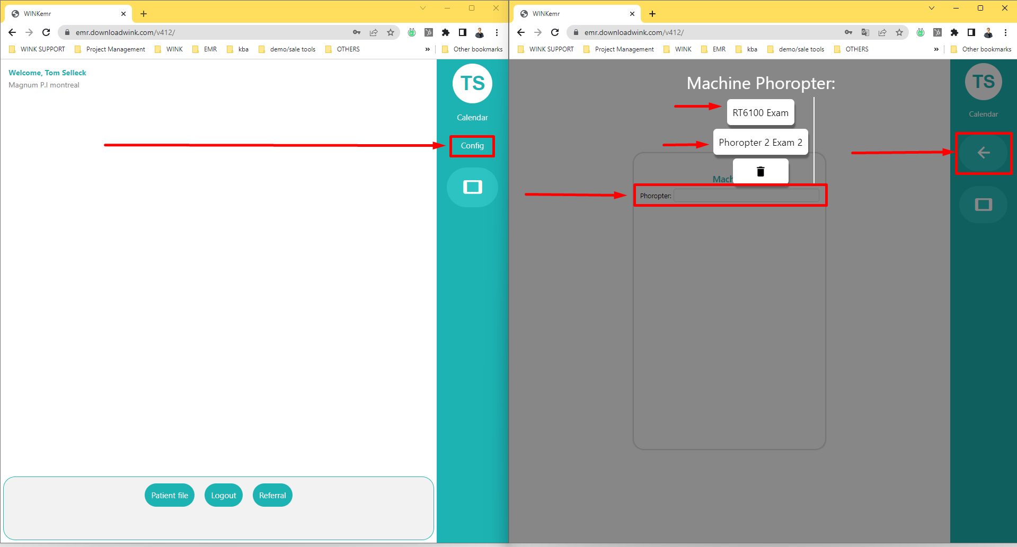Click screen icon button in left window
Screen dimensions: 1017x547
[472, 187]
